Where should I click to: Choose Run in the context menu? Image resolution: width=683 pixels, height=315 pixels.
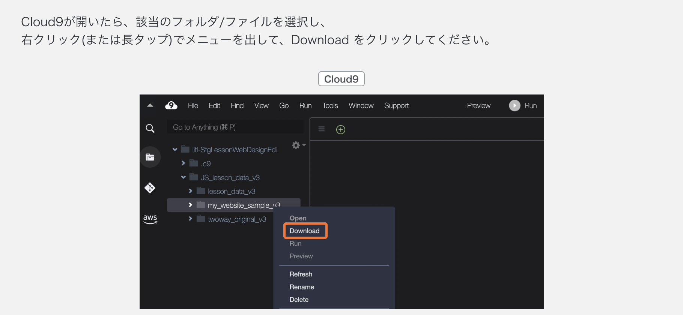click(295, 244)
